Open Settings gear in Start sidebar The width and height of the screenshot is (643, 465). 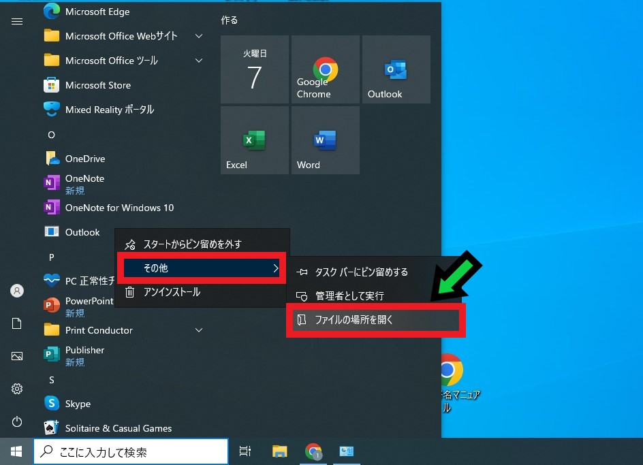[x=17, y=389]
